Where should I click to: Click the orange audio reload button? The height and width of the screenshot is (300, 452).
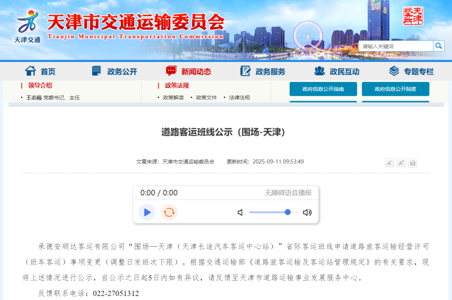(x=169, y=213)
